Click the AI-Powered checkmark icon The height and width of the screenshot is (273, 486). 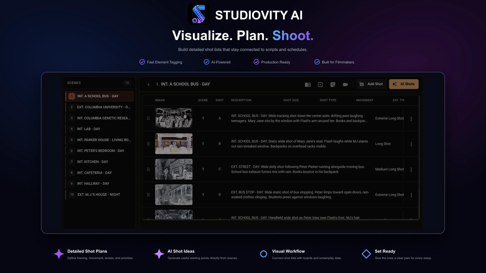pyautogui.click(x=207, y=62)
